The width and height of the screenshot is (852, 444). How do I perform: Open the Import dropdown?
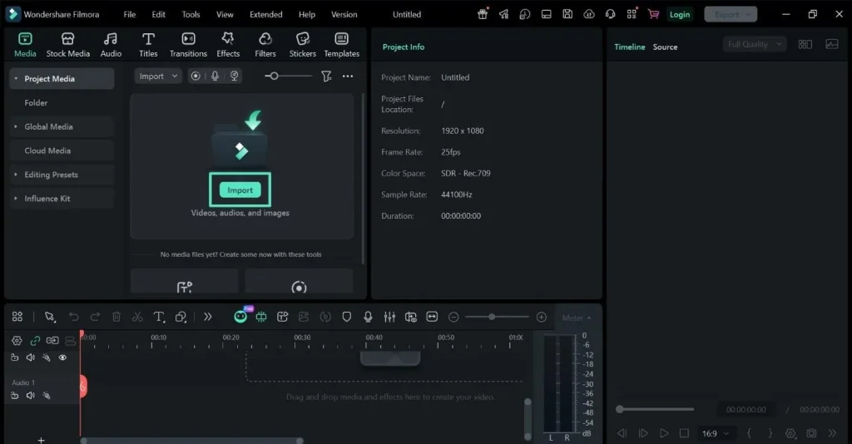pos(157,76)
